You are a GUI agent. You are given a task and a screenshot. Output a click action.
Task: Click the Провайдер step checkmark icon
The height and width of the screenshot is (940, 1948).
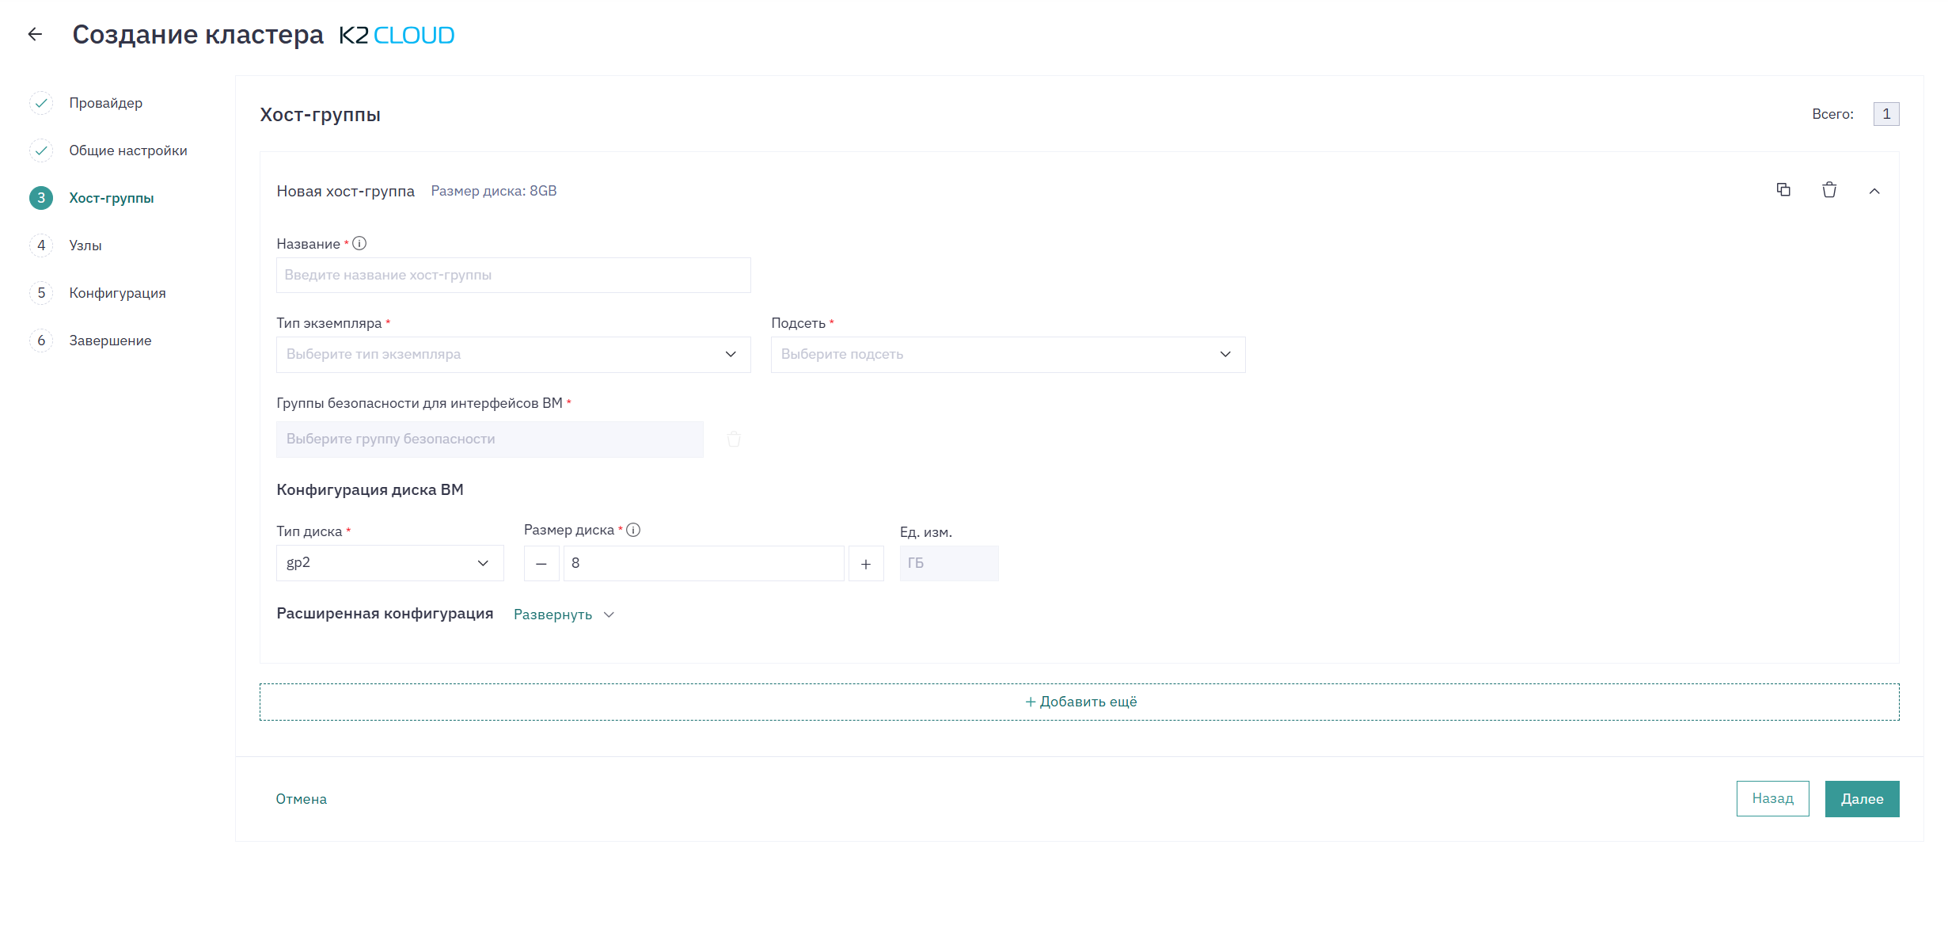(41, 103)
